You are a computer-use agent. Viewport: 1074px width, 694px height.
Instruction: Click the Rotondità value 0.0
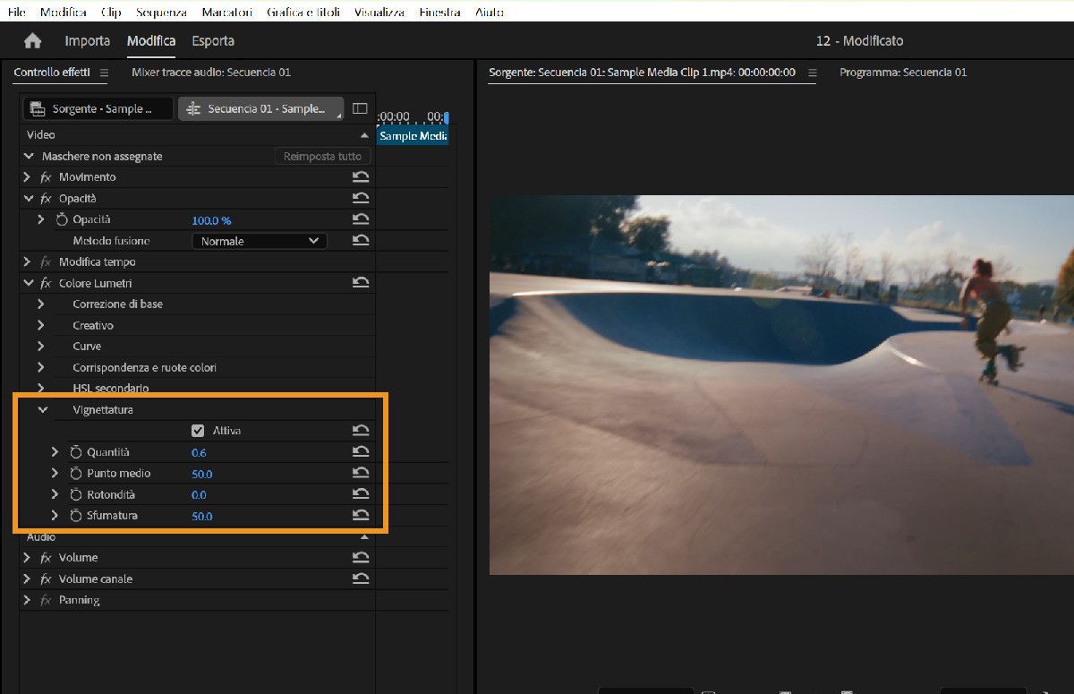(x=199, y=495)
